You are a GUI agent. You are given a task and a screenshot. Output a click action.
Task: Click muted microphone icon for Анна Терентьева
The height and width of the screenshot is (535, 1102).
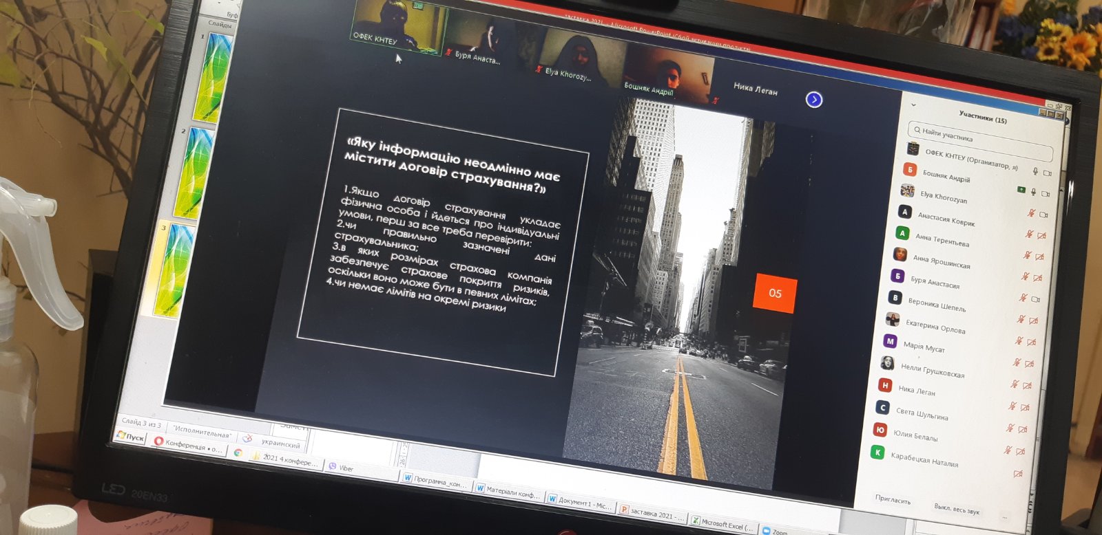coord(1030,234)
